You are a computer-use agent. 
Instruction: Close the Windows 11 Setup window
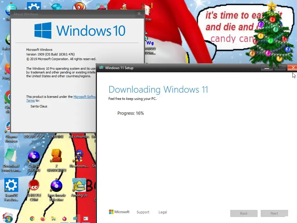click(x=293, y=67)
